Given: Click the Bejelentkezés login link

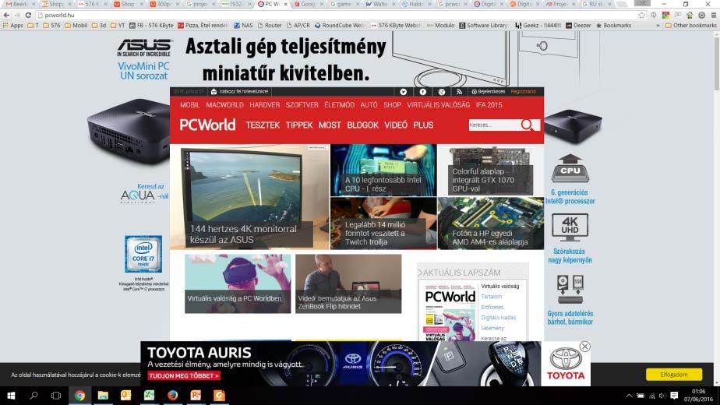Looking at the screenshot, I should tap(488, 92).
